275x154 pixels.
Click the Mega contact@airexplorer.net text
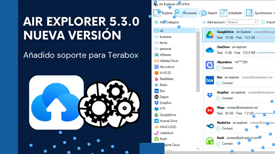(x=242, y=108)
